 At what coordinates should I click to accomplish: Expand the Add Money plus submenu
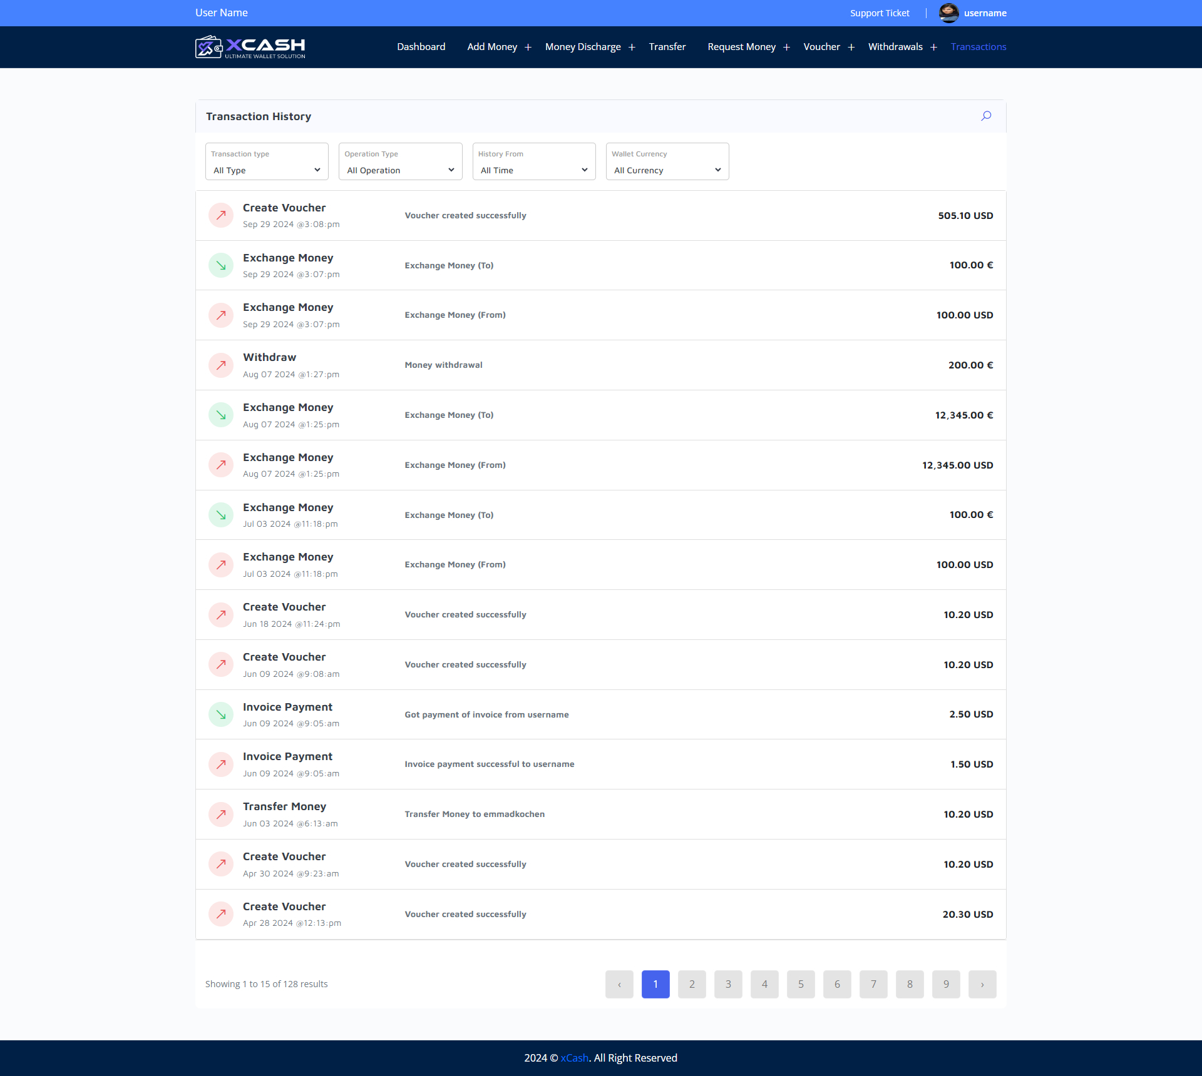tap(528, 47)
